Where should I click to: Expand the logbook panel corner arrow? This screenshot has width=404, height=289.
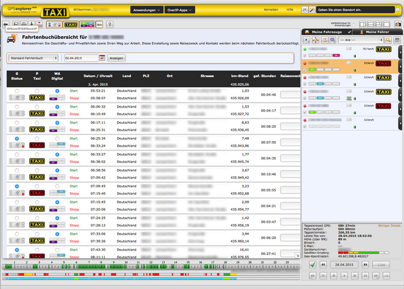pos(297,255)
